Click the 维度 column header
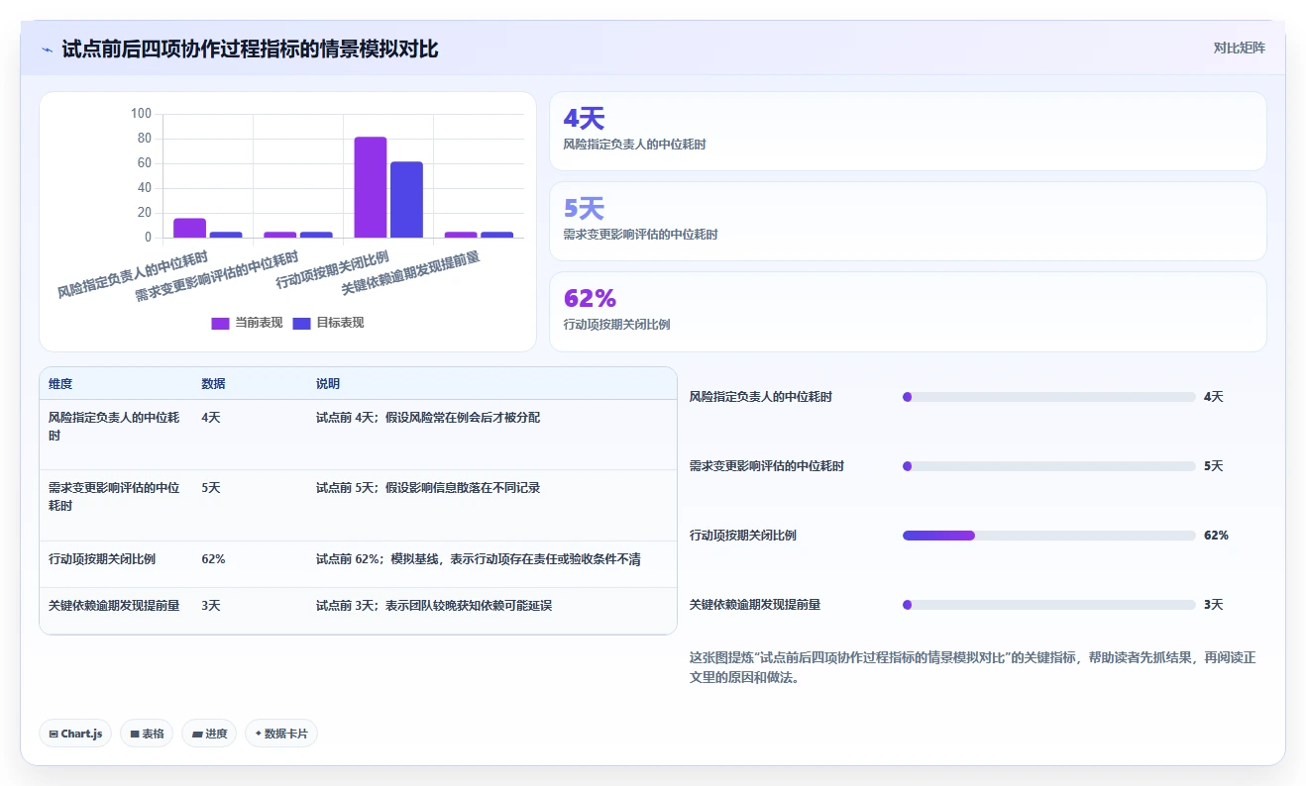The width and height of the screenshot is (1306, 786). coord(60,384)
